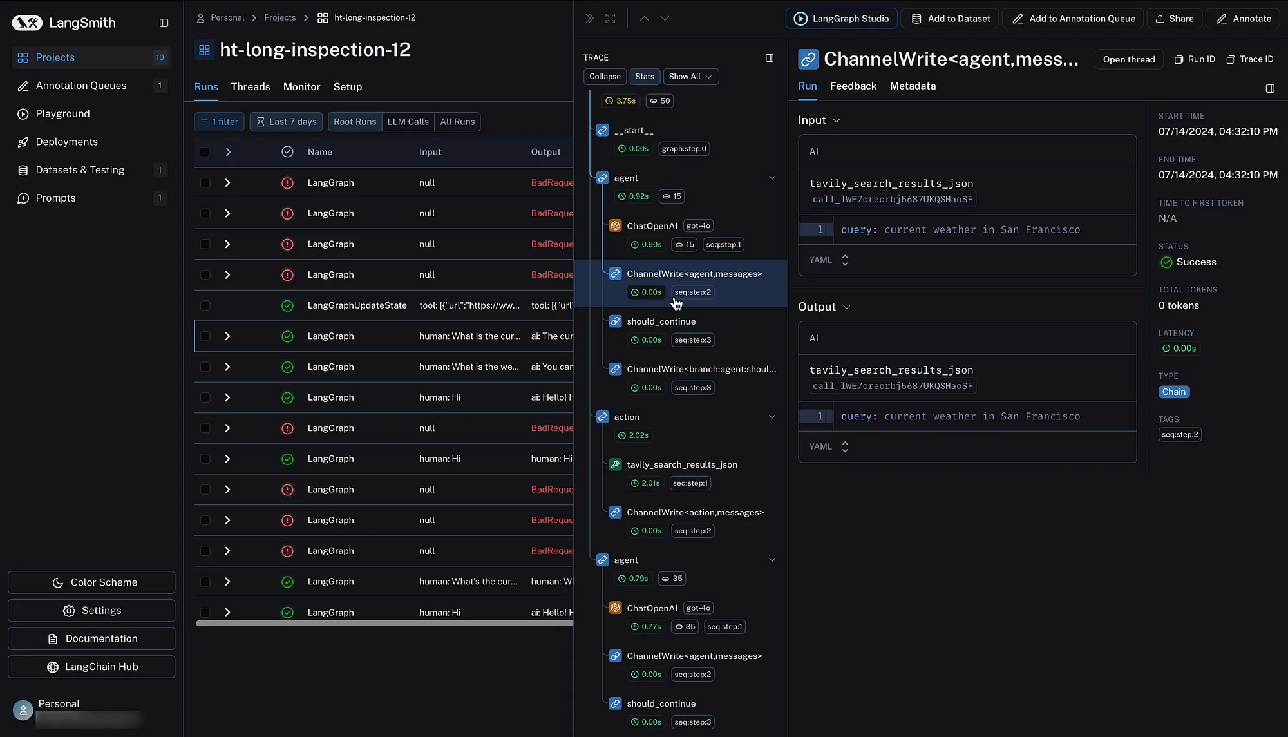
Task: Click the success icon on LangGraphUpdateState row
Action: (x=287, y=305)
